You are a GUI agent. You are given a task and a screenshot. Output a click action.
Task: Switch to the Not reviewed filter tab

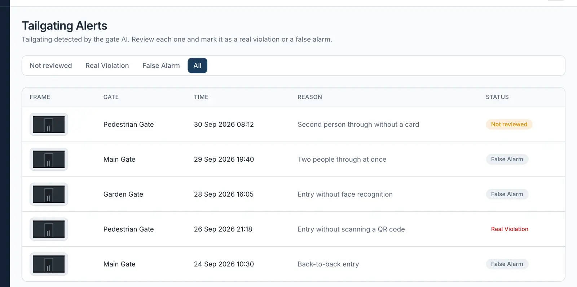[x=51, y=66]
